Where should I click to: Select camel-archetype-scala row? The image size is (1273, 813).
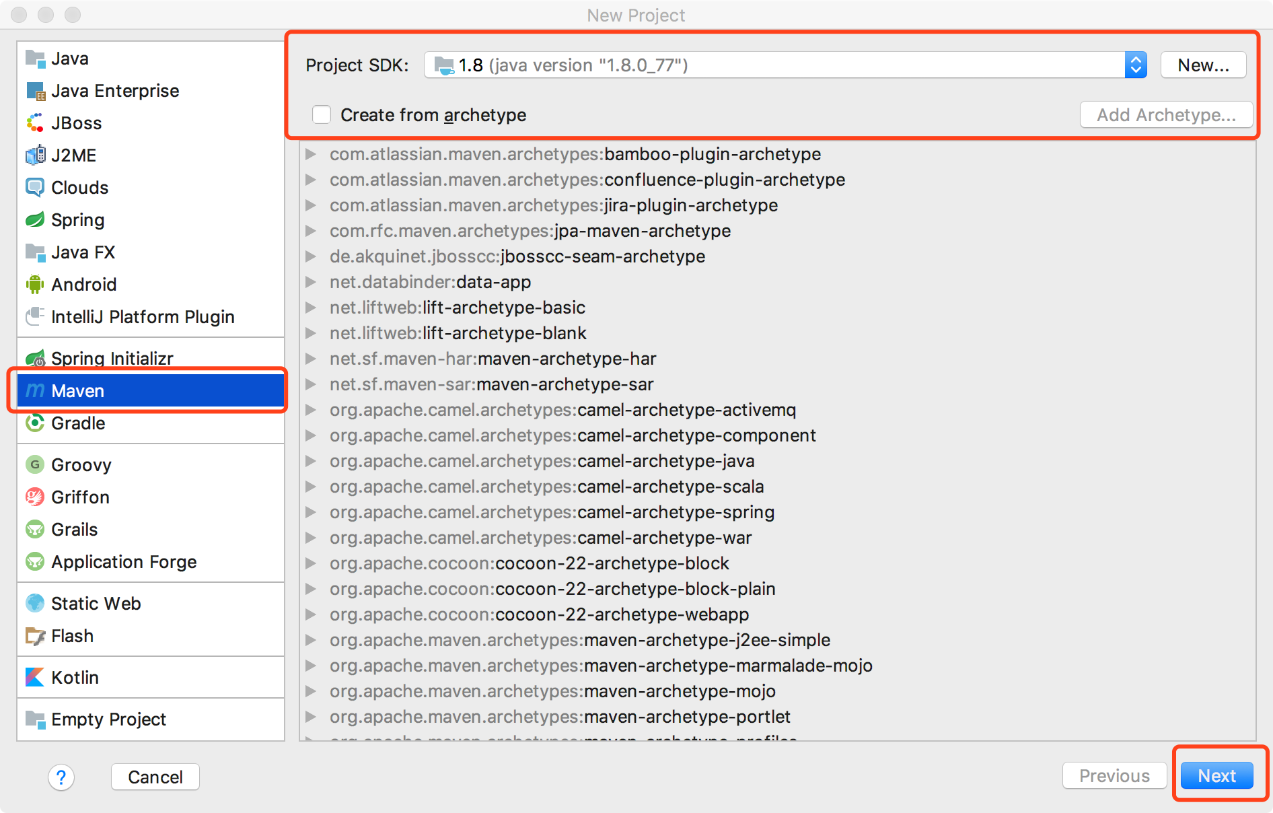(778, 487)
